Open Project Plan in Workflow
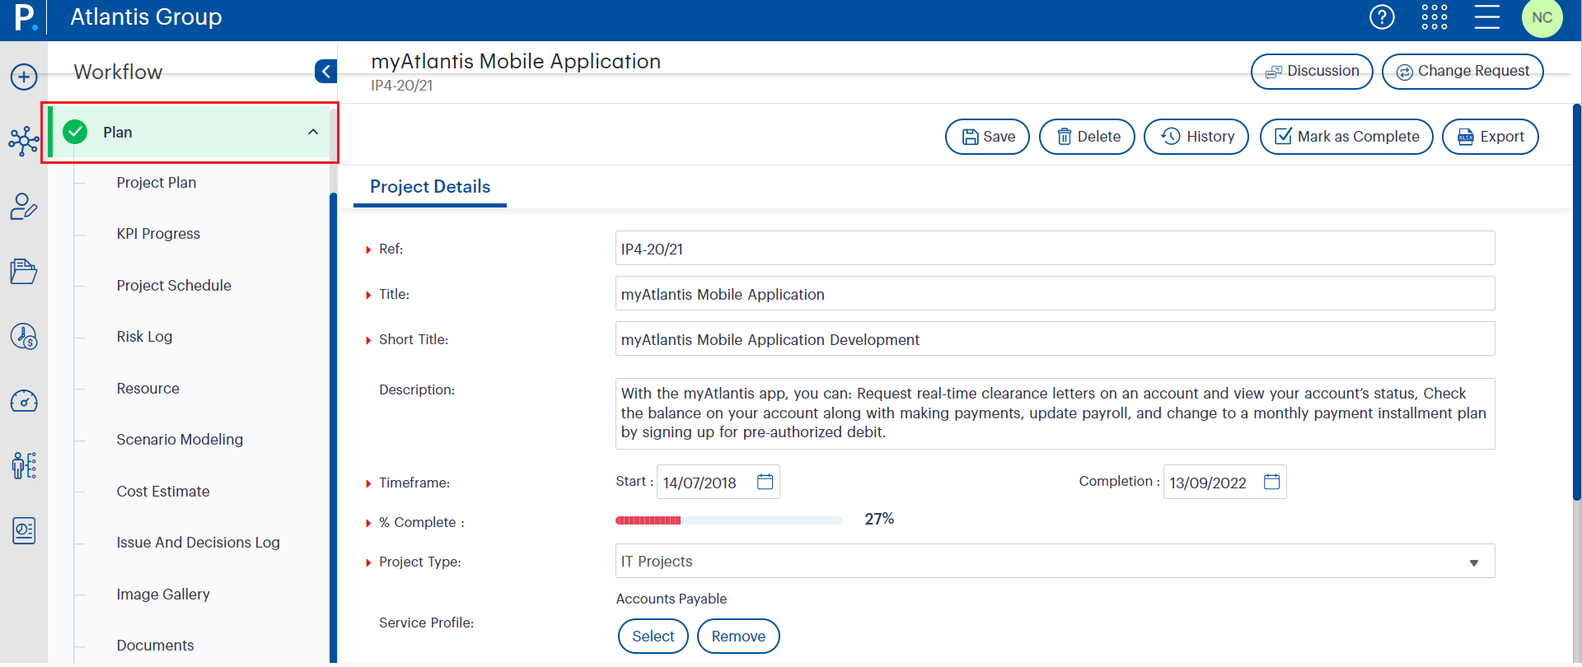This screenshot has height=667, width=1582. click(157, 183)
